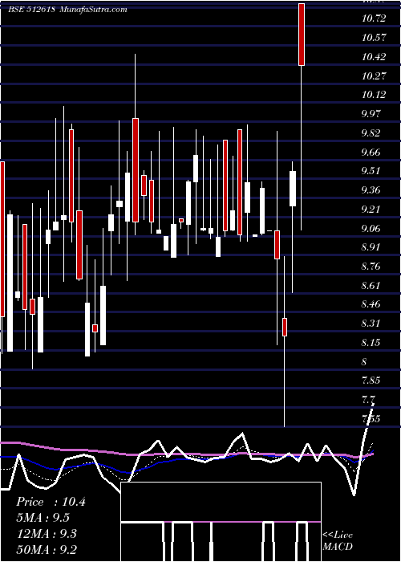Click the '50MA : 9.2' readout

click(47, 549)
